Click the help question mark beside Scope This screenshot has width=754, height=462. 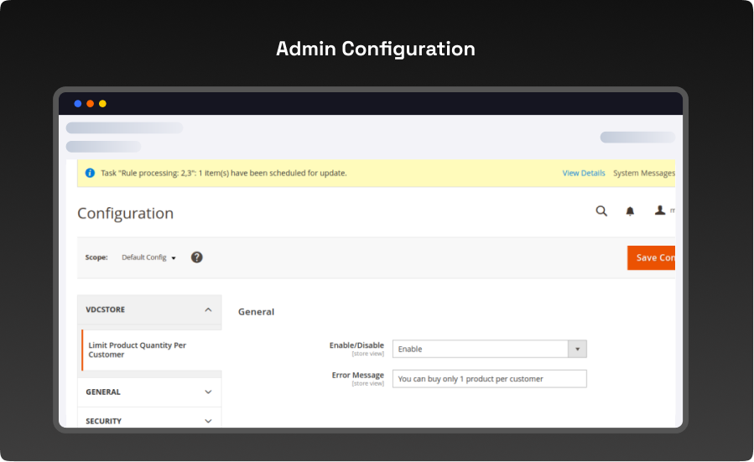coord(196,257)
